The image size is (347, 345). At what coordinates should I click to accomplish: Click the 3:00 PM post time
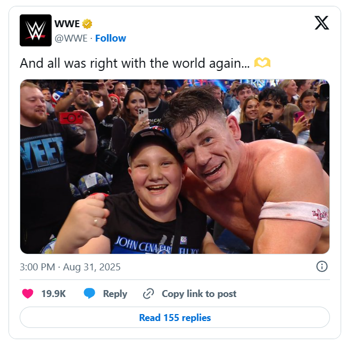[x=37, y=267]
